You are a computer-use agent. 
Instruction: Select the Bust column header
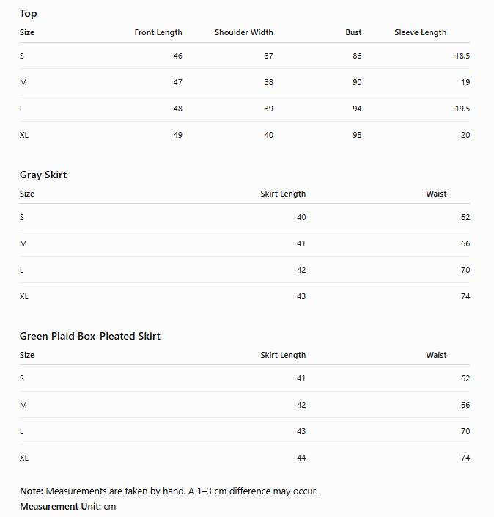(353, 33)
